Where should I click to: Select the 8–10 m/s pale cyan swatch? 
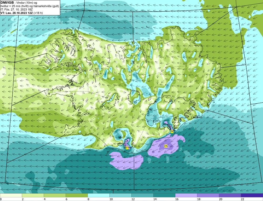pos(99,195)
